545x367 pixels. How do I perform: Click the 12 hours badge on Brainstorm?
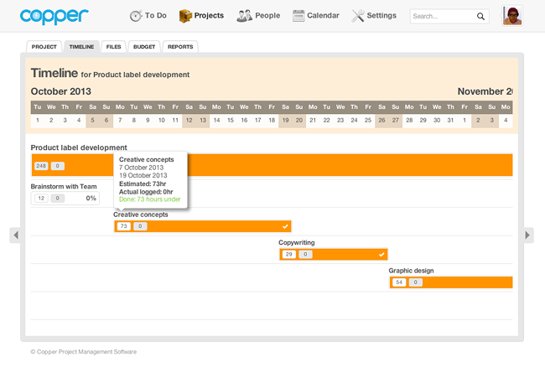[41, 199]
